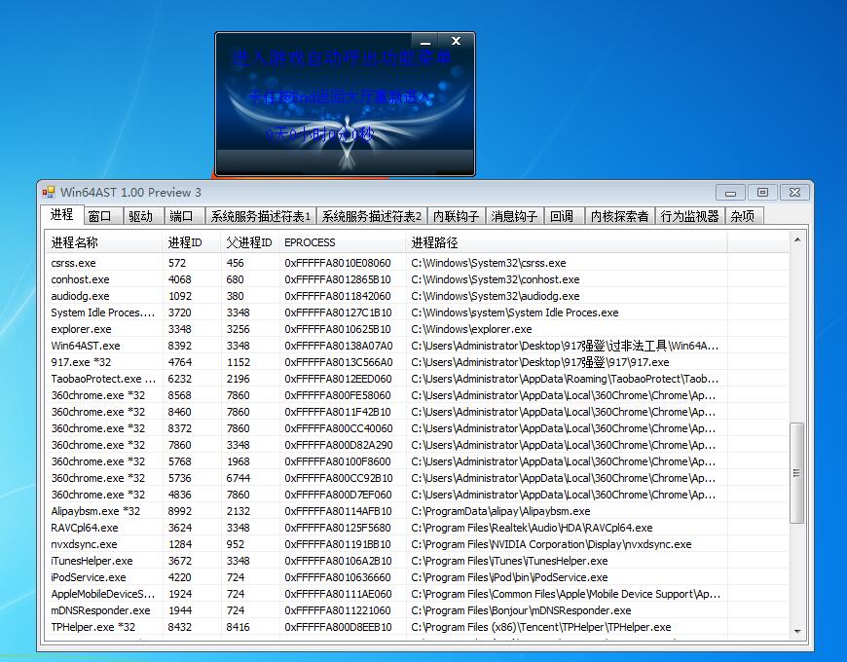Click EPROCESS value 0xFFFFFA8010E08060
847x662 pixels.
pos(338,263)
